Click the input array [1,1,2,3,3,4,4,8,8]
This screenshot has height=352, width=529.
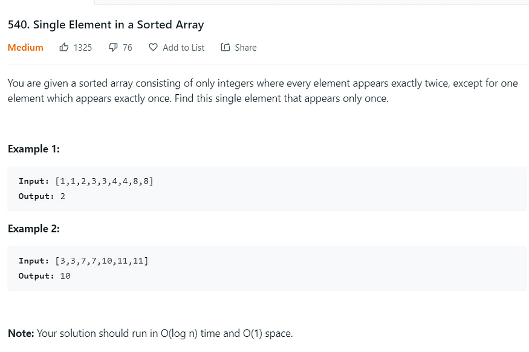pyautogui.click(x=104, y=181)
